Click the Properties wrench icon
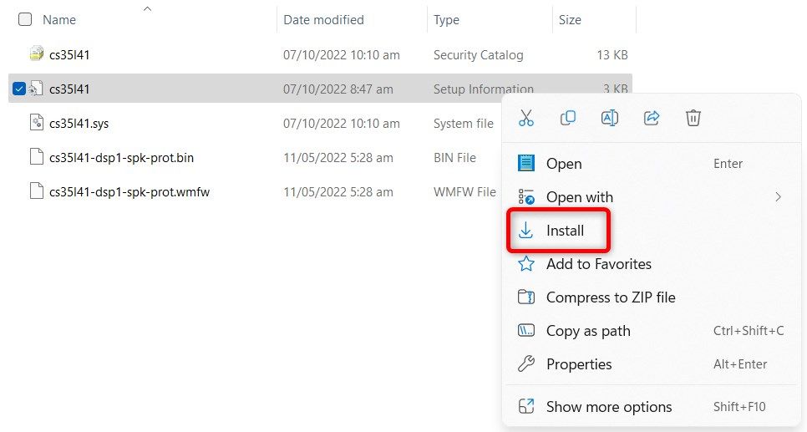The height and width of the screenshot is (432, 807). click(526, 364)
